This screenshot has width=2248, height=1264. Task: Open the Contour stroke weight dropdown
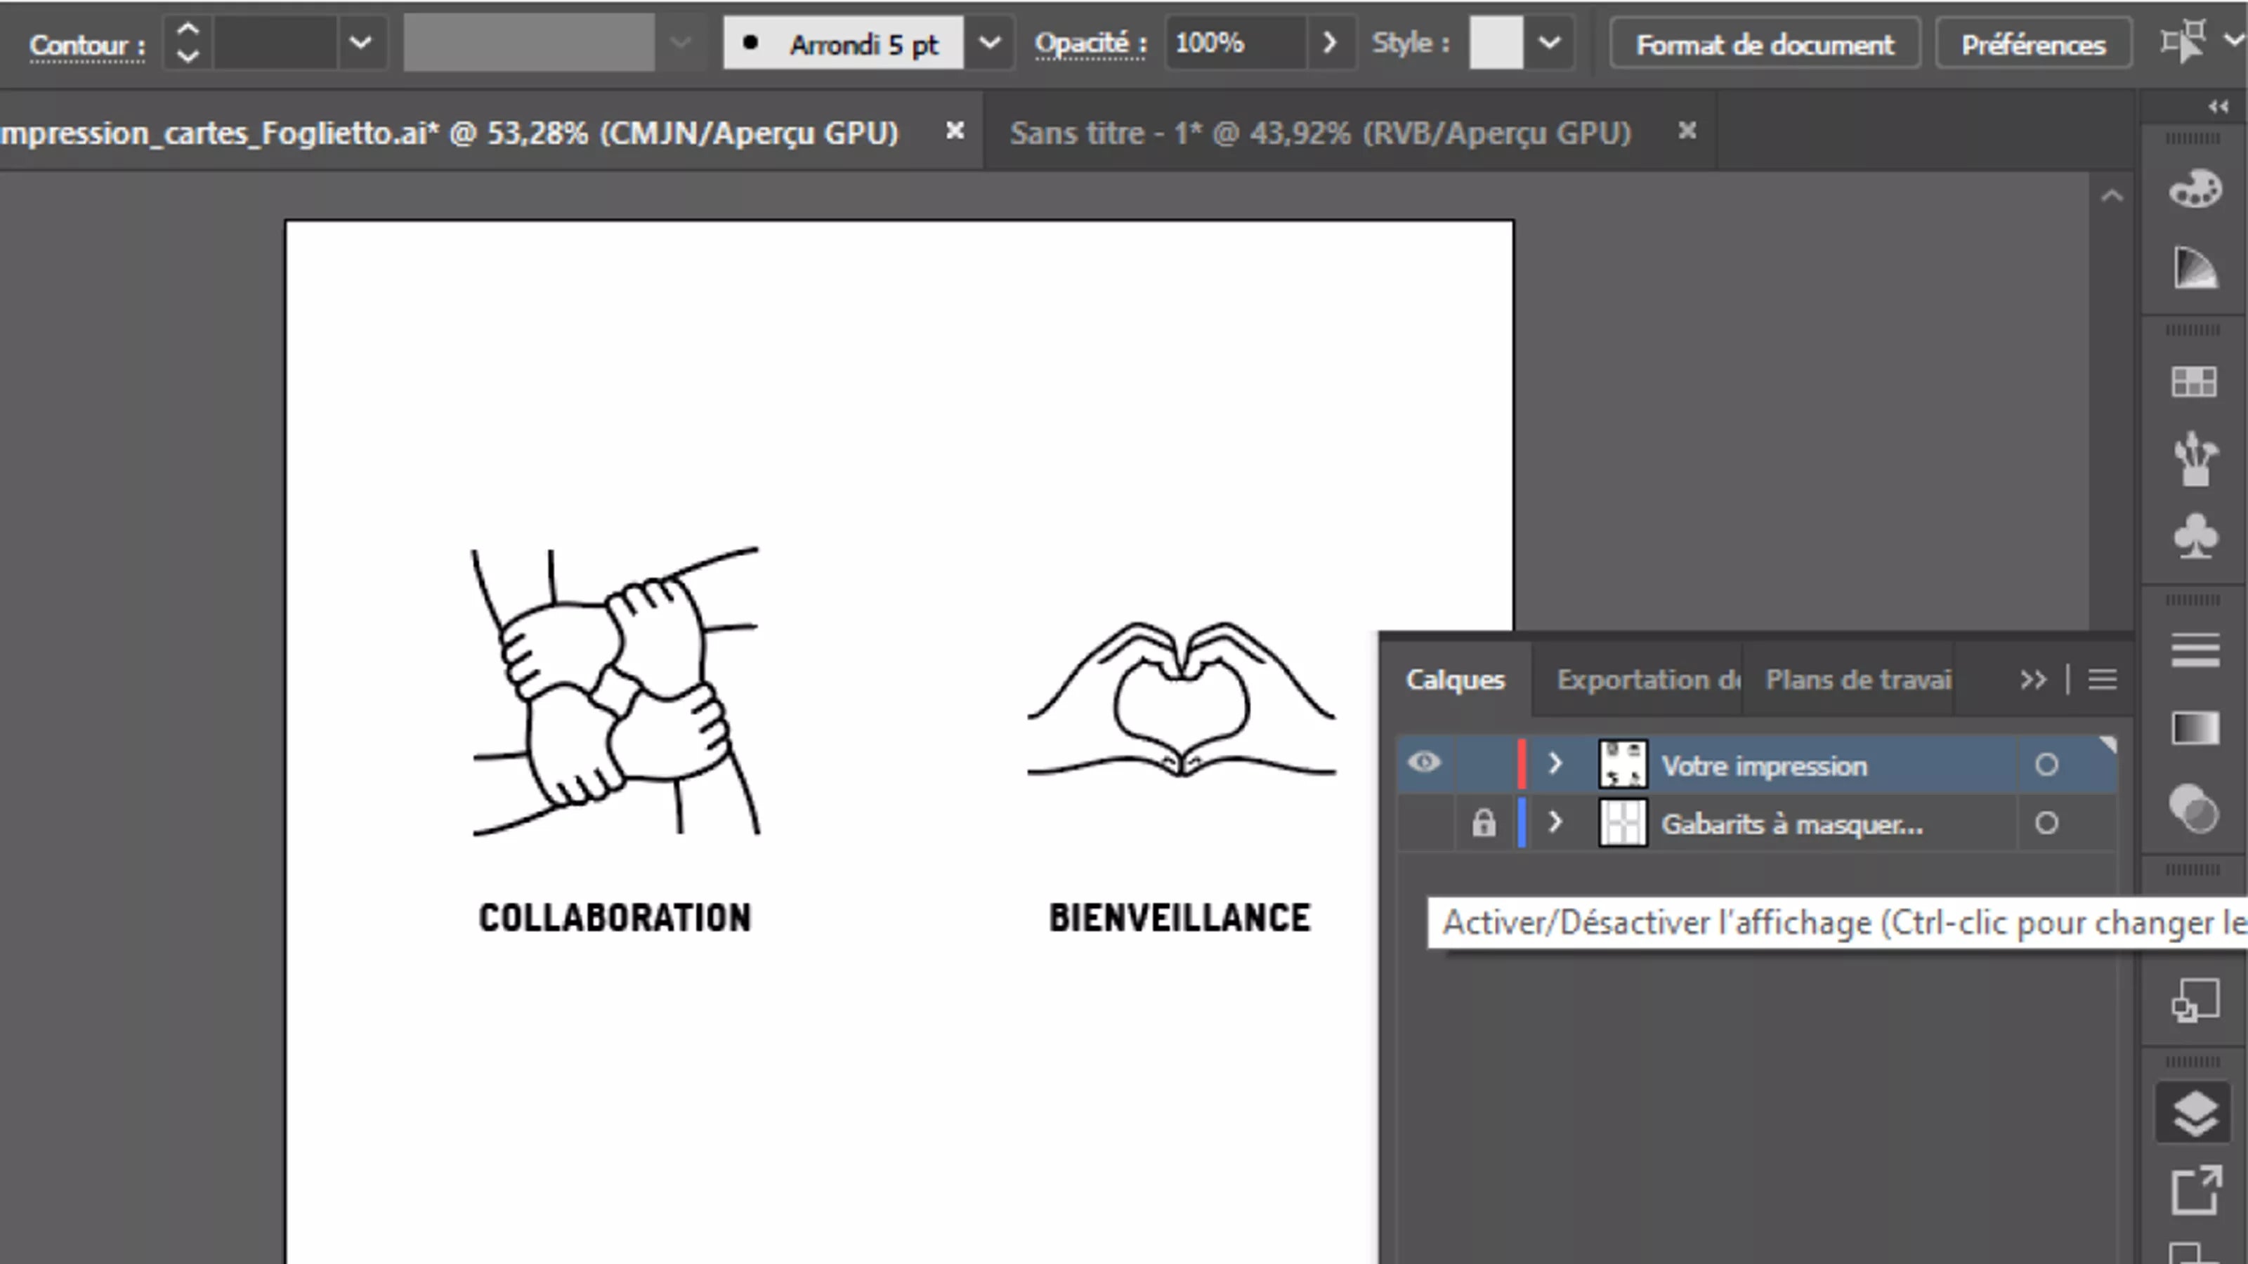[360, 44]
